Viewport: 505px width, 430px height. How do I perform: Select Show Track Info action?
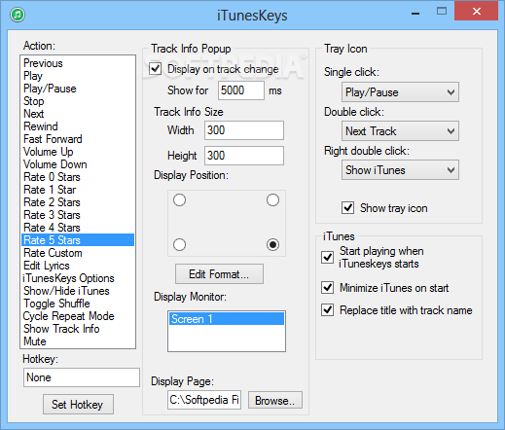(78, 329)
